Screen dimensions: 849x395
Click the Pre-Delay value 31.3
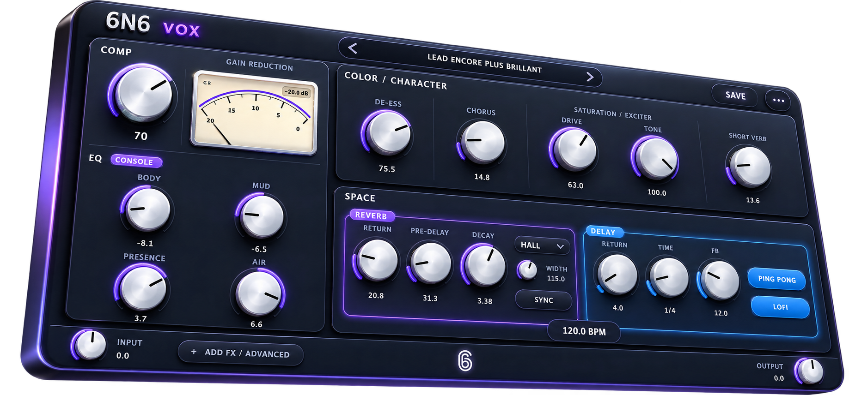coord(430,298)
